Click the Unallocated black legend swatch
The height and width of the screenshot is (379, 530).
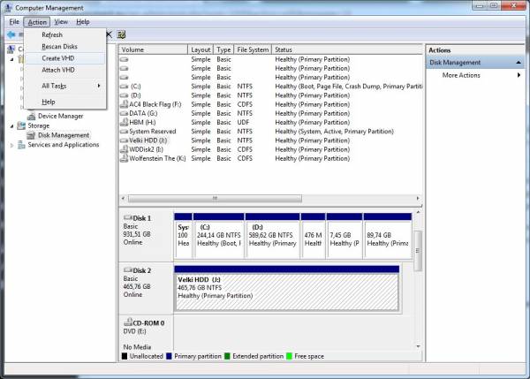125,356
